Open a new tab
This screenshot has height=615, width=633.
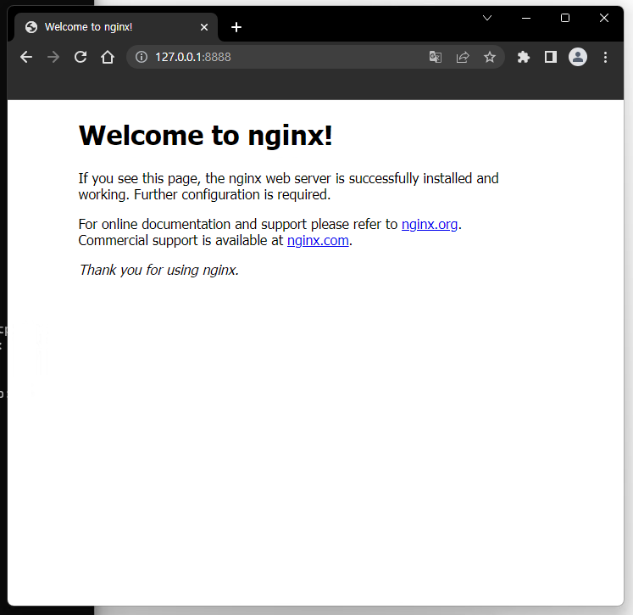tap(236, 27)
